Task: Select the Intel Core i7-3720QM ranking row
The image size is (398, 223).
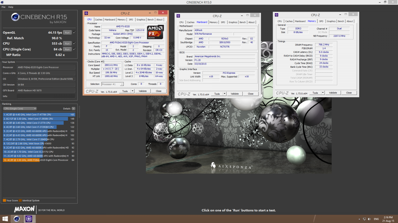Action: (39, 127)
